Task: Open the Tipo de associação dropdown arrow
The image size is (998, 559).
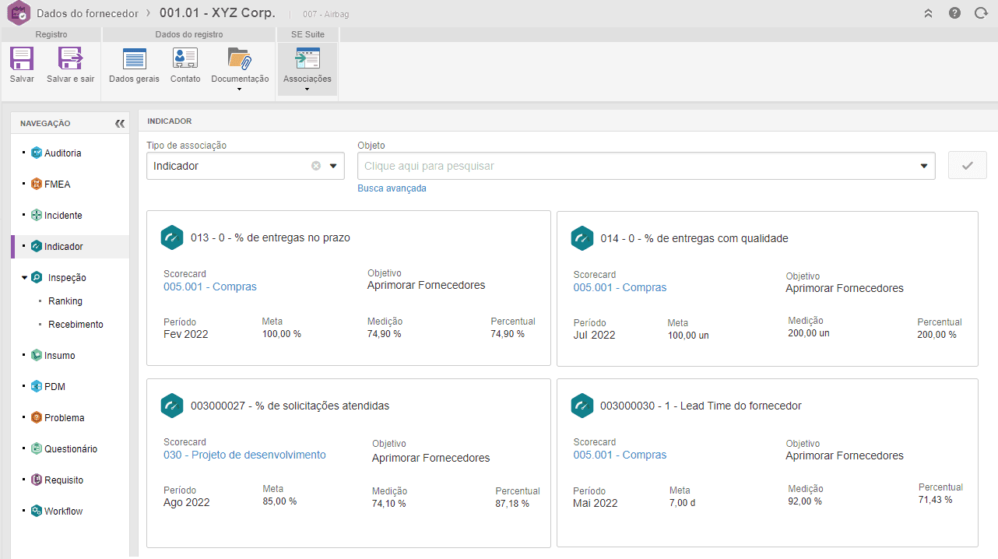Action: 333,166
